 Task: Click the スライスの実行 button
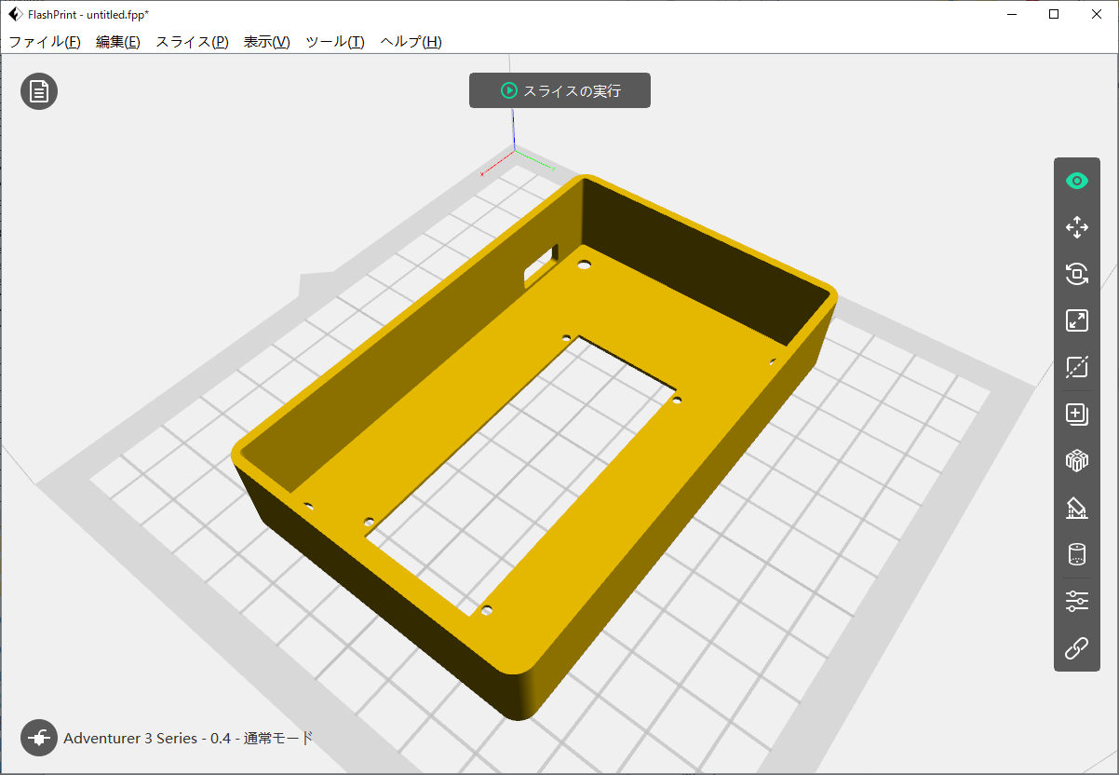click(559, 90)
